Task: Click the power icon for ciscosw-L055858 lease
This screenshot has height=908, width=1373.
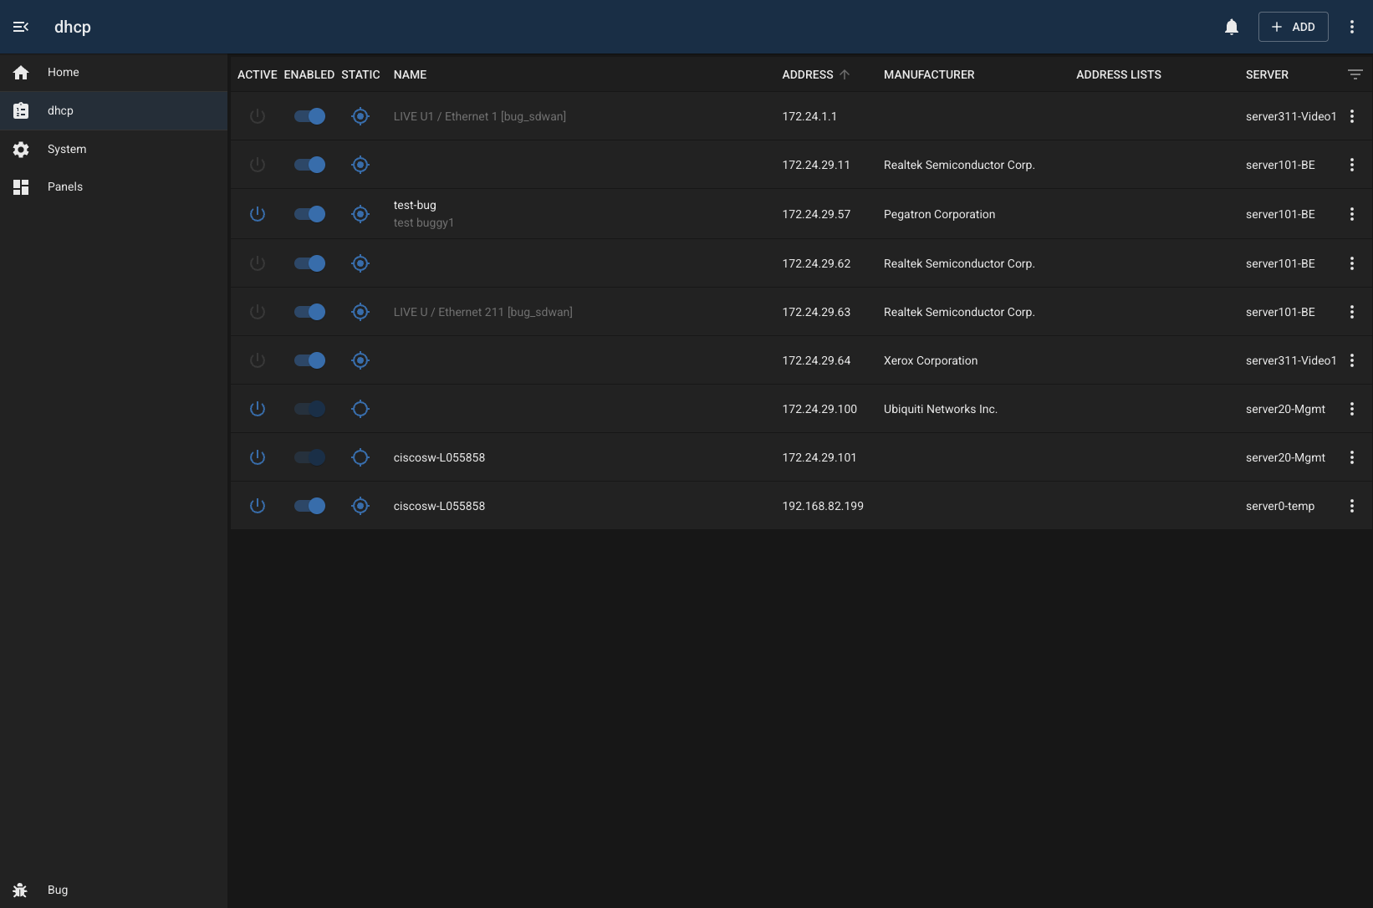Action: click(258, 457)
